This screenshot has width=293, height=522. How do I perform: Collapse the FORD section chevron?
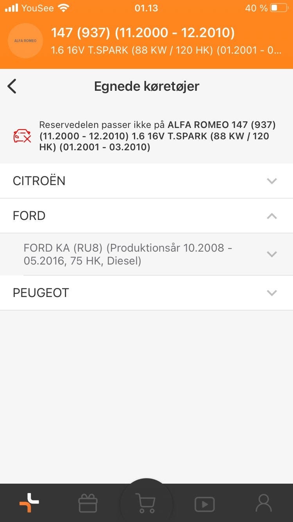pos(272,216)
